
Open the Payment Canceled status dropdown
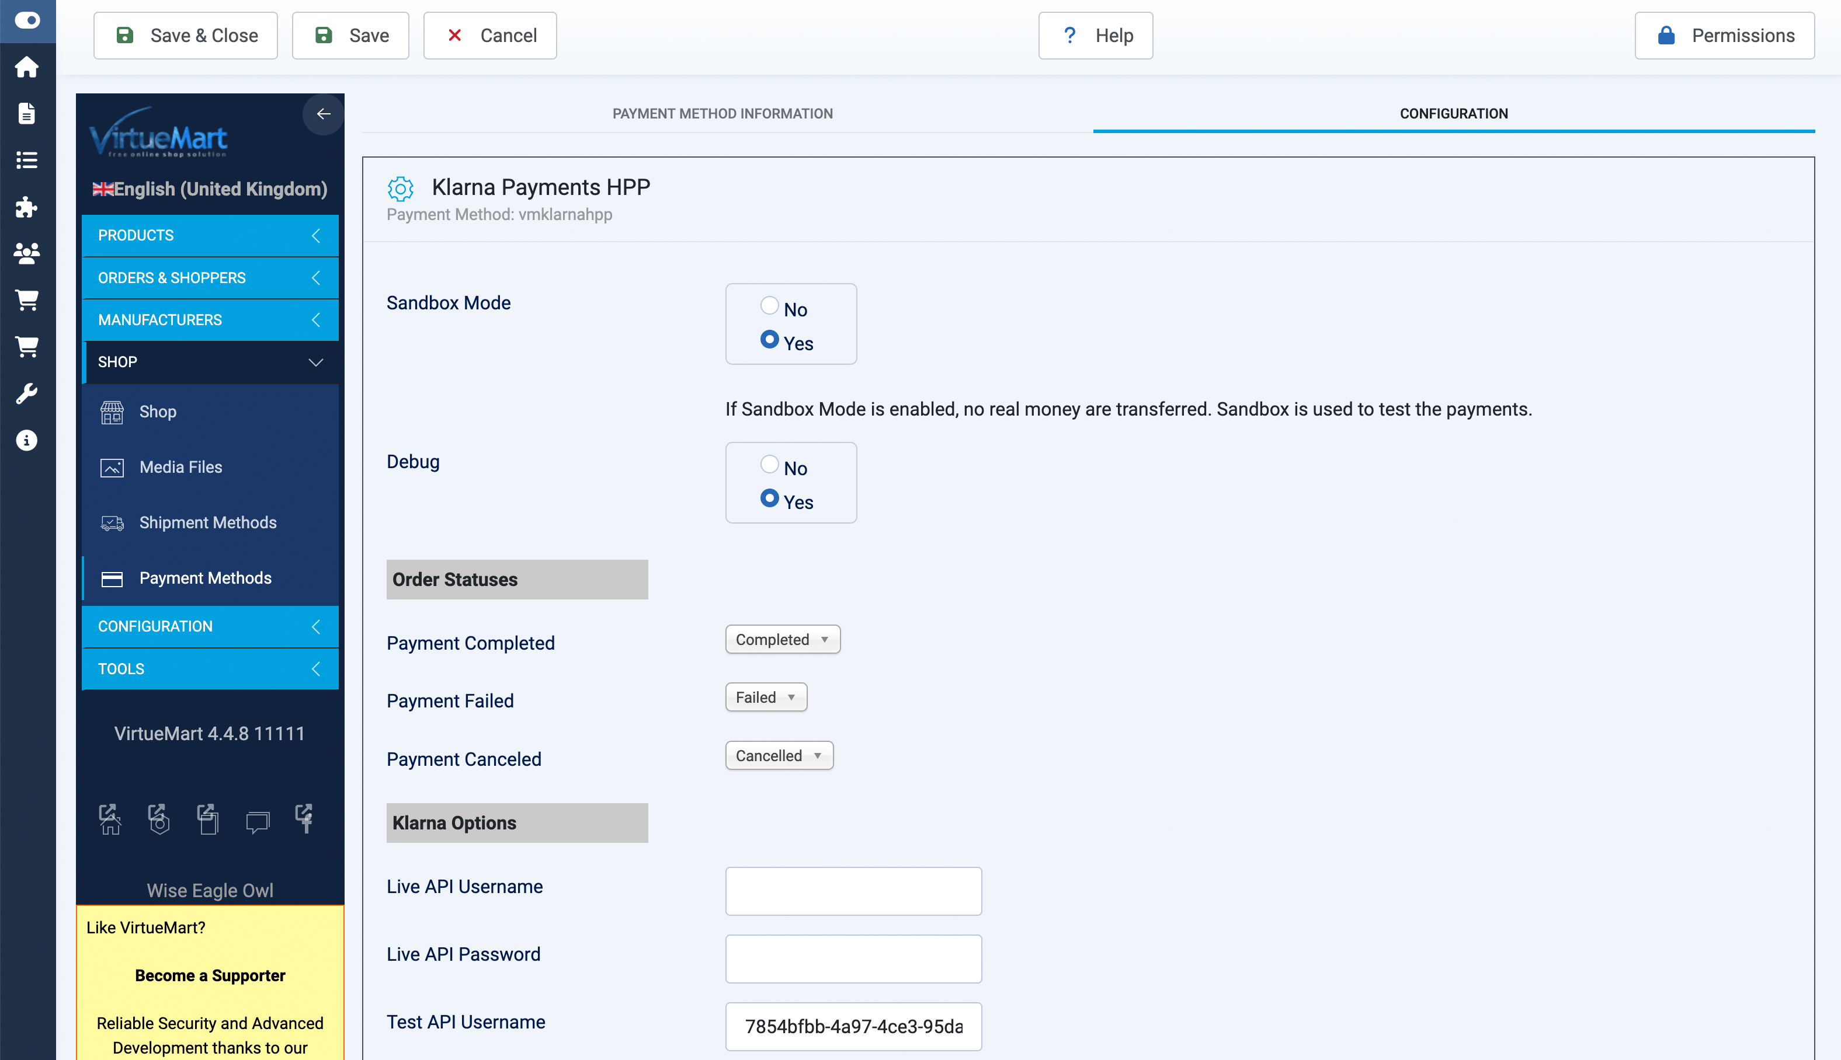pyautogui.click(x=779, y=755)
